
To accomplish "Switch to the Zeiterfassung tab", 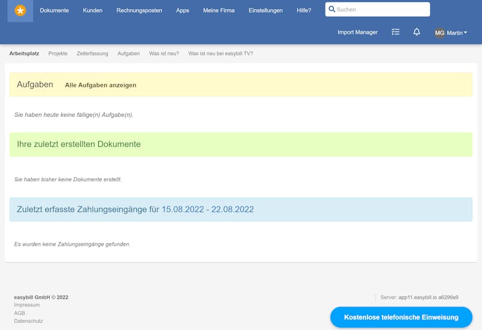I will 92,54.
